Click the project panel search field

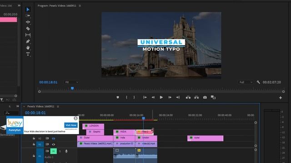click(x=11, y=113)
